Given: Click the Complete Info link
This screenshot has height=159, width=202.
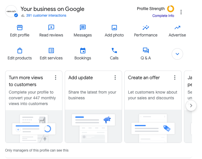Looking at the screenshot, I should coord(163,16).
